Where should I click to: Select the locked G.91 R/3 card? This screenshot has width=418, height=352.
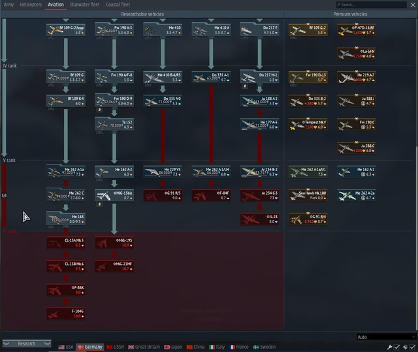tap(163, 195)
